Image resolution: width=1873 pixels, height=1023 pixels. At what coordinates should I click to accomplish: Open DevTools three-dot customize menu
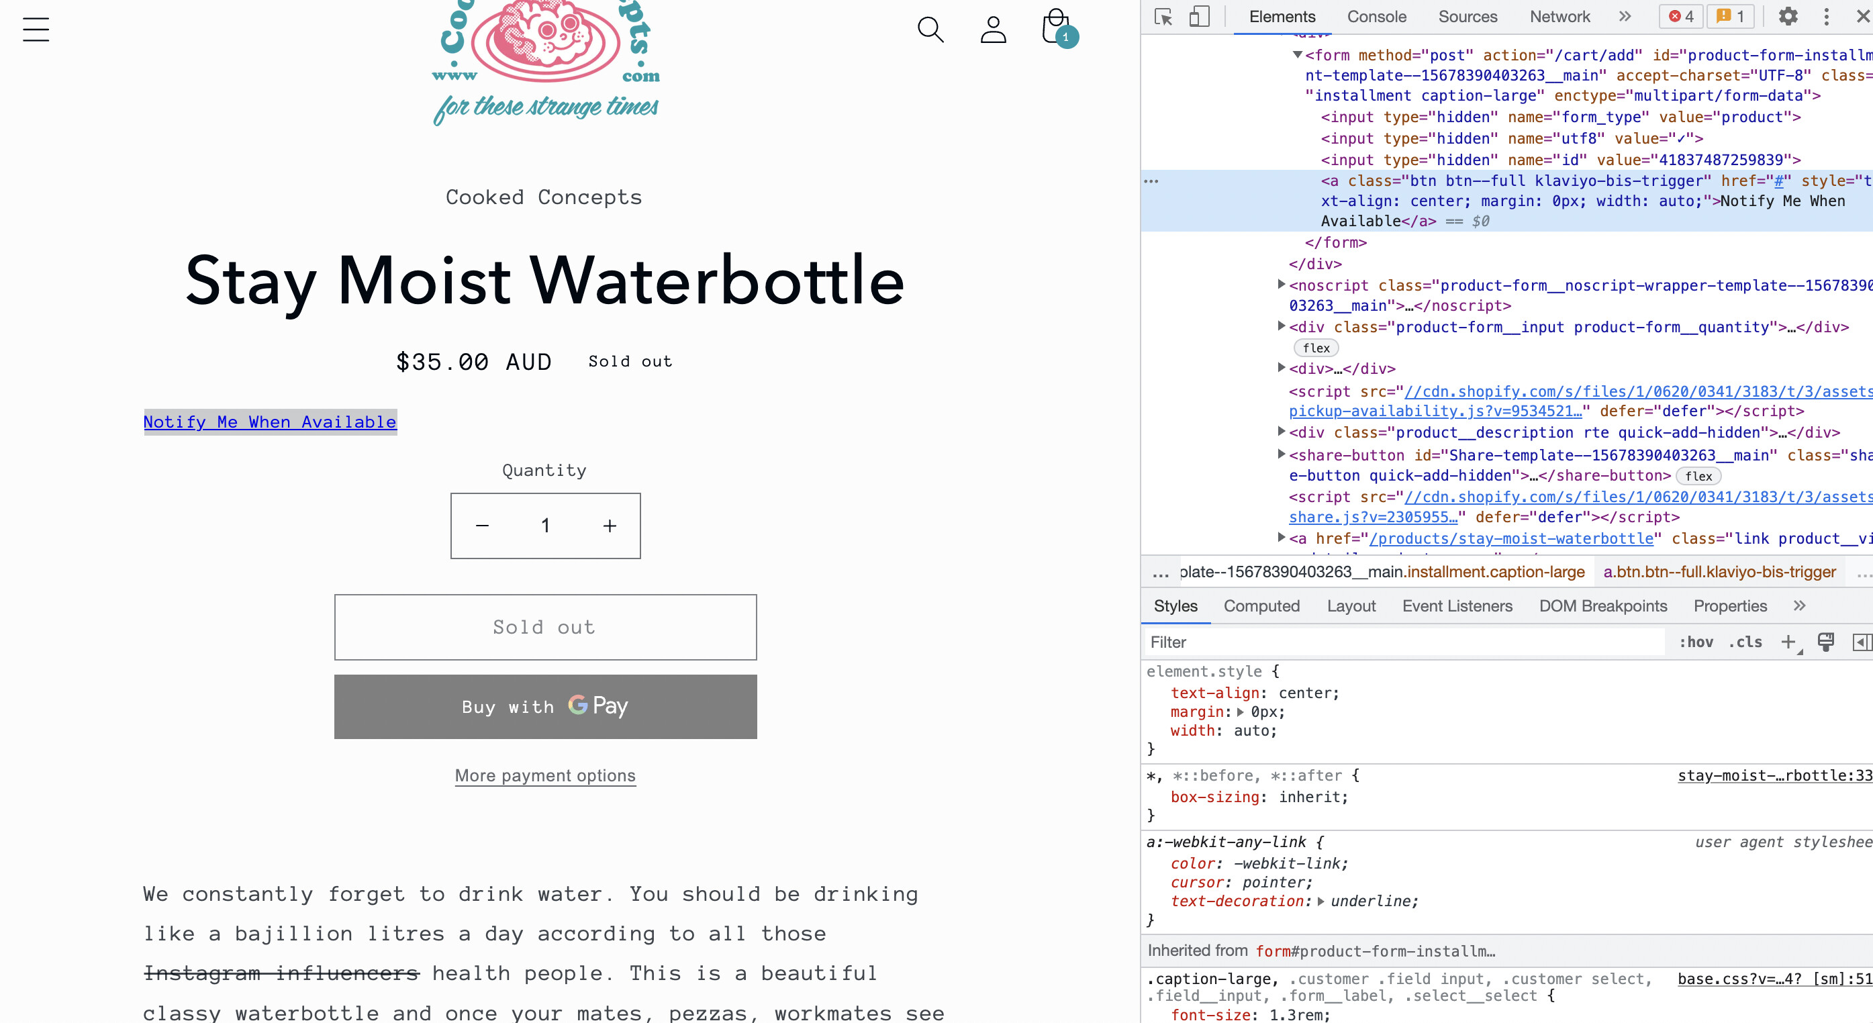[1826, 17]
